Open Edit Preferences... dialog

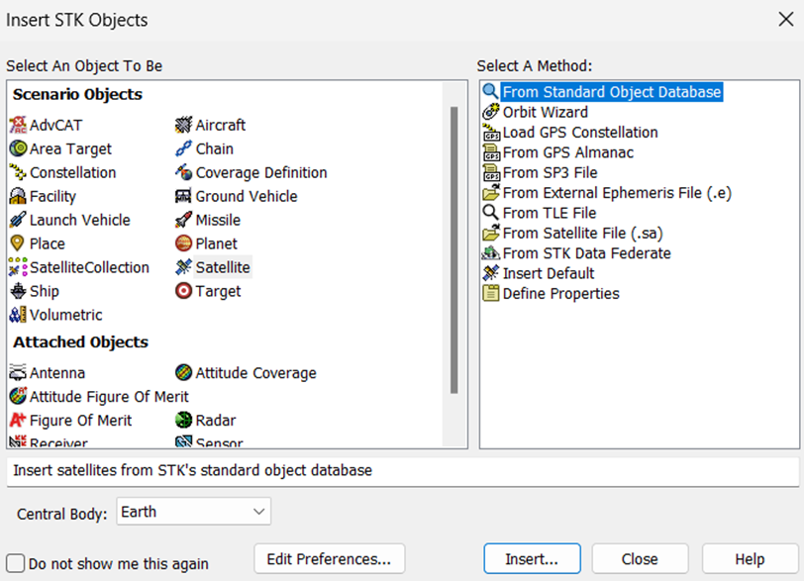(329, 558)
